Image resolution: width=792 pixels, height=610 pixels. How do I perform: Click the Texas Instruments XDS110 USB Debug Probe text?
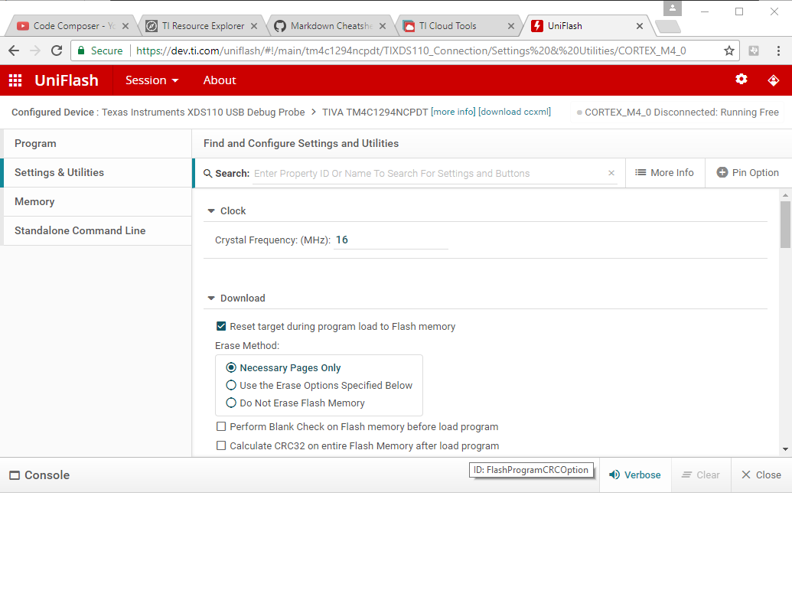[203, 113]
